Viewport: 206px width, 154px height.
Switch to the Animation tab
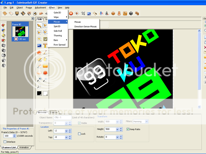click(24, 147)
